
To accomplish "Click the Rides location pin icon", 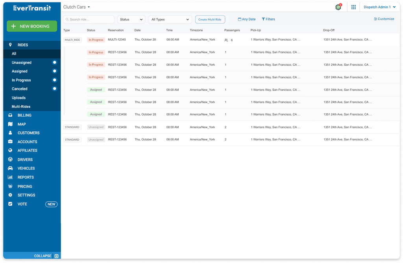I will tap(10, 45).
